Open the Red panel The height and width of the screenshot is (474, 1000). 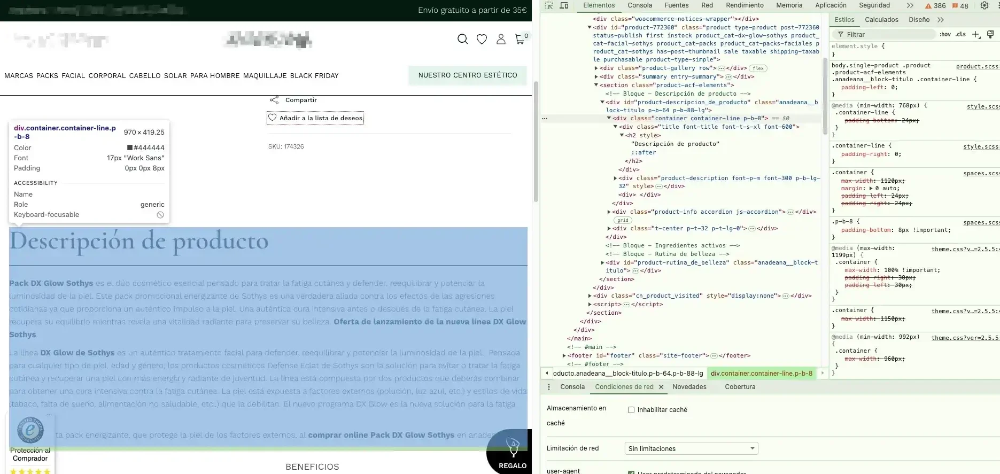[x=707, y=5]
